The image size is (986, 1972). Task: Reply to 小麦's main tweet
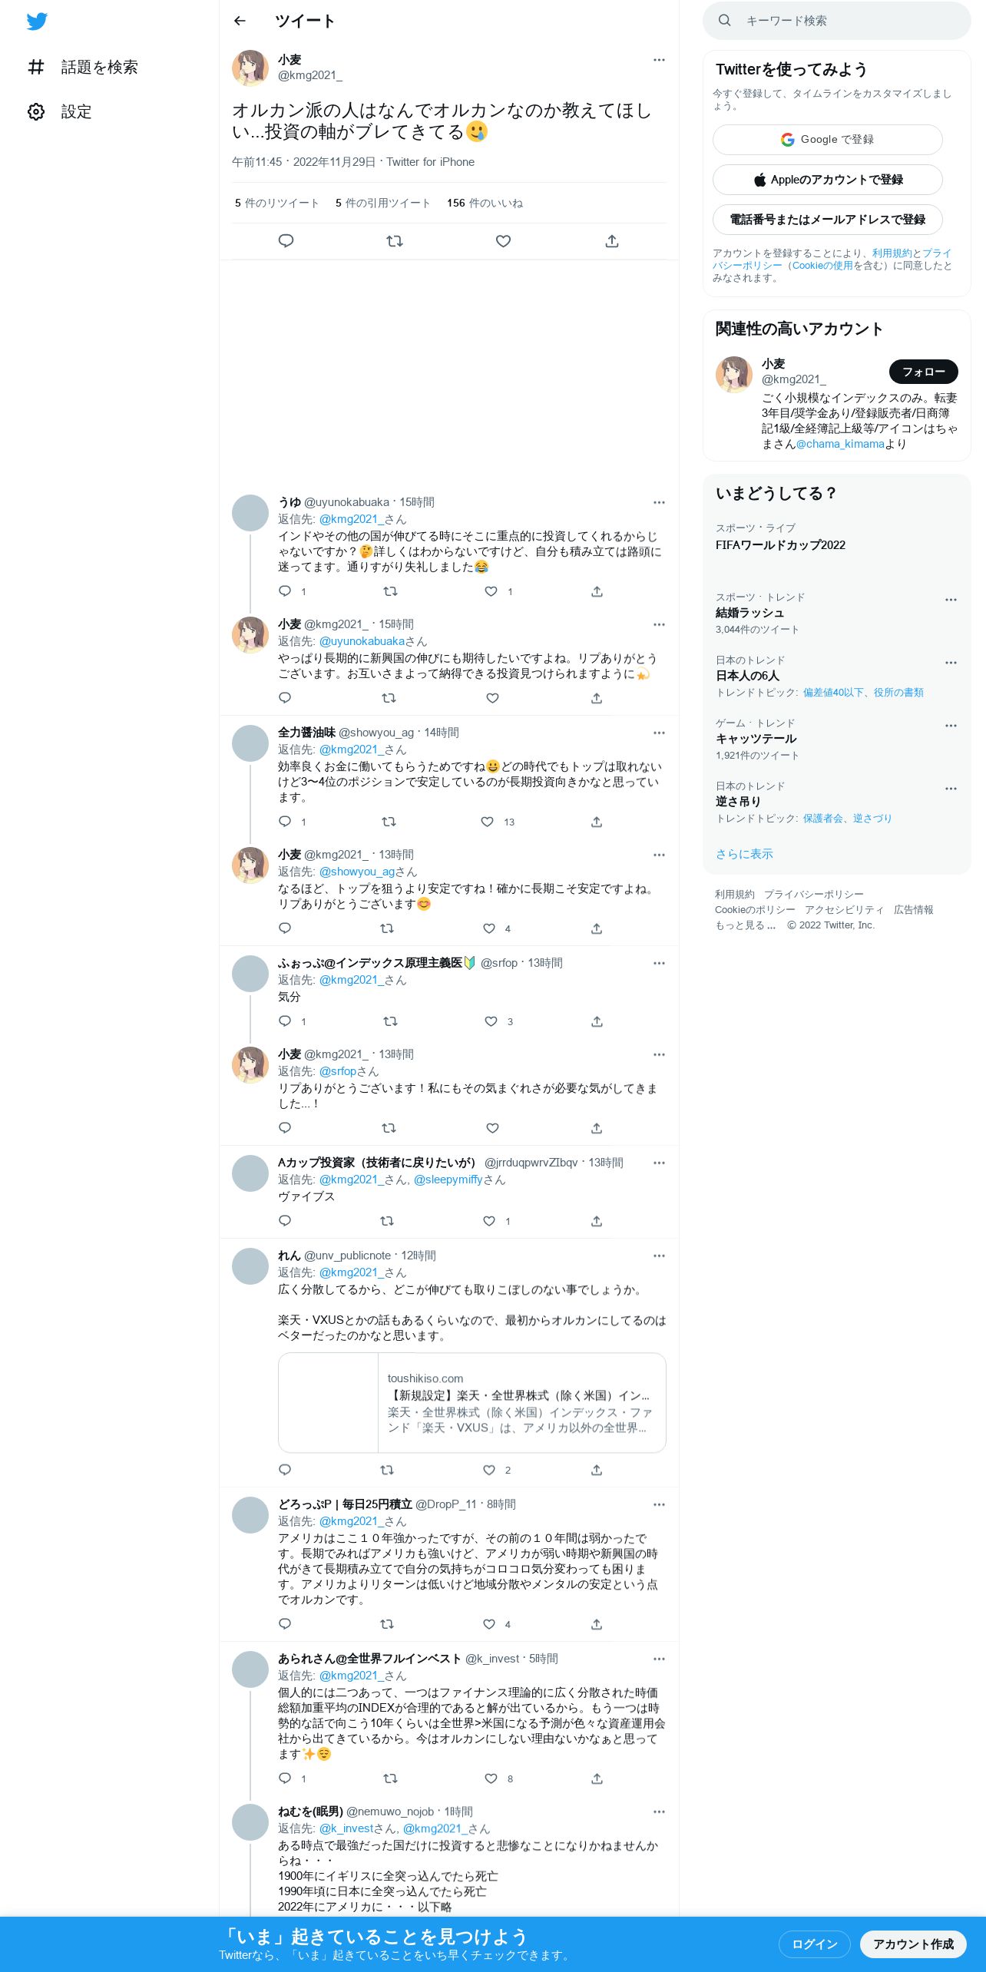click(286, 241)
